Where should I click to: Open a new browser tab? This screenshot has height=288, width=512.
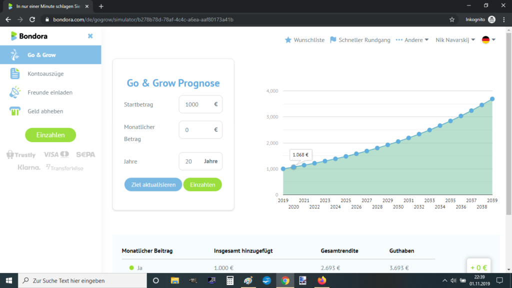pos(101,6)
